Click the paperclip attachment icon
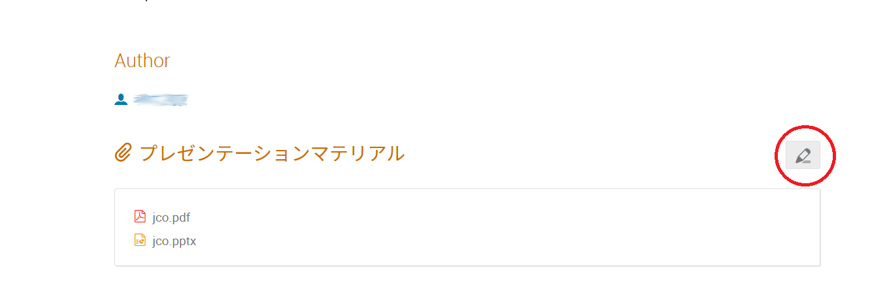The image size is (870, 281). [x=123, y=153]
